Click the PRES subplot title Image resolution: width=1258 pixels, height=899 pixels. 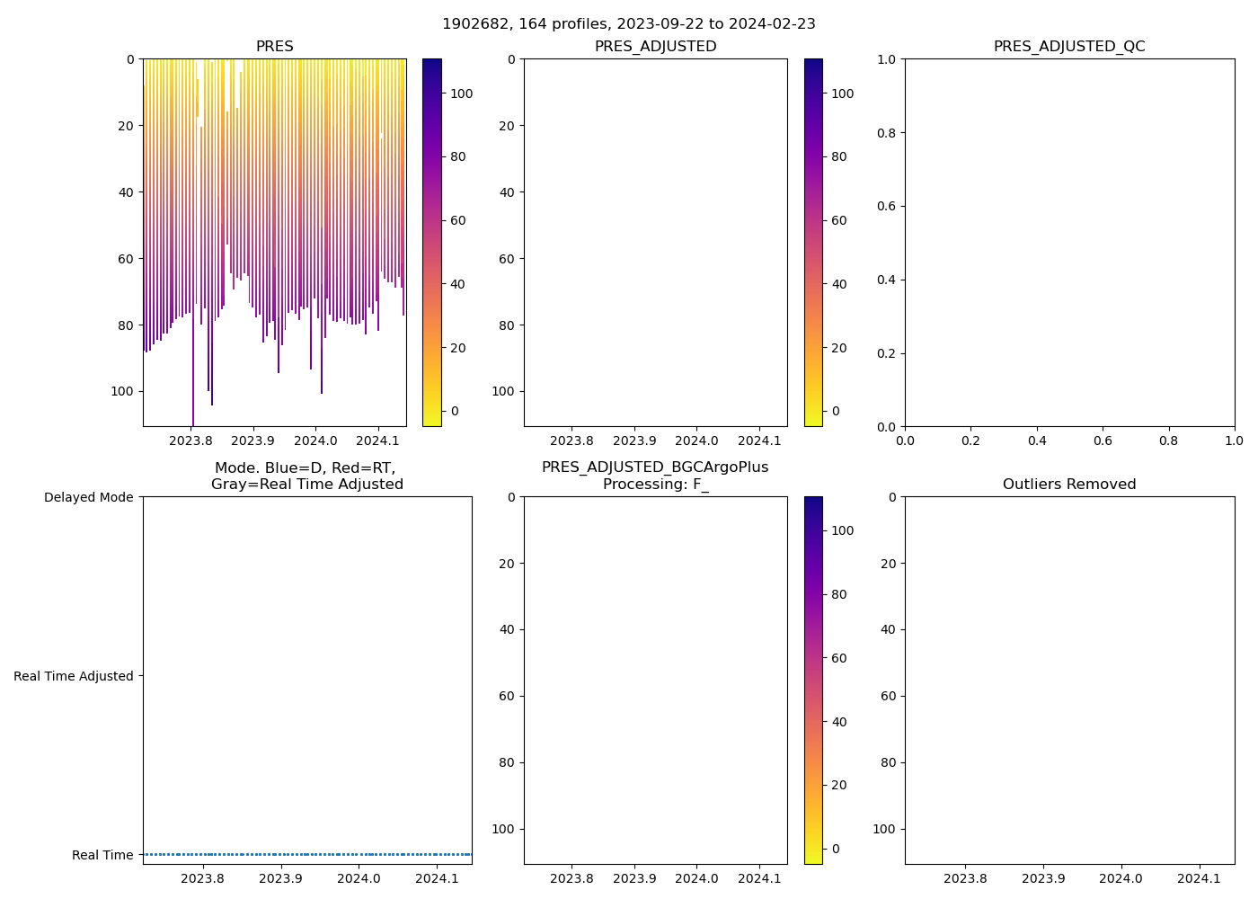tap(274, 47)
